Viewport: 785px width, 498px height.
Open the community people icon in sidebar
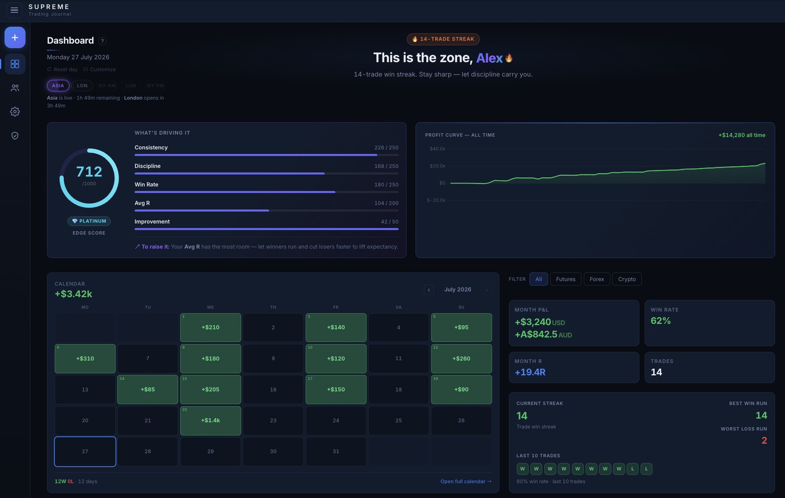click(x=15, y=88)
